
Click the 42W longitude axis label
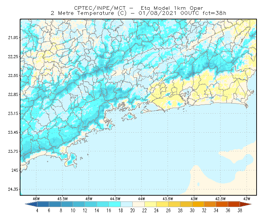pos(247,199)
